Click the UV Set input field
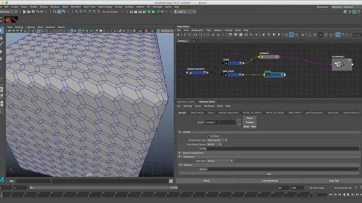The height and width of the screenshot is (203, 362). click(283, 149)
